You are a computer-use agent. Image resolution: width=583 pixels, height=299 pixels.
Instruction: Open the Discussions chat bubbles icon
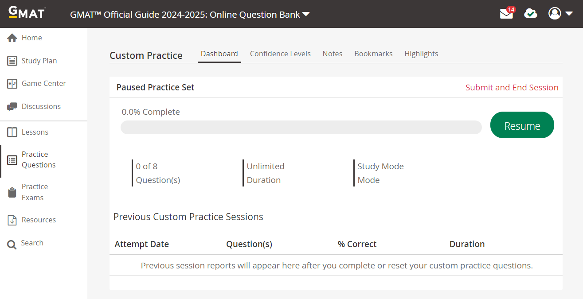click(12, 107)
